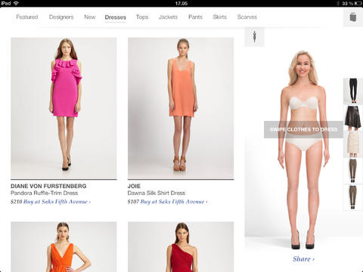Go to the New tab
Viewport: 363px width, 272px height.
90,17
